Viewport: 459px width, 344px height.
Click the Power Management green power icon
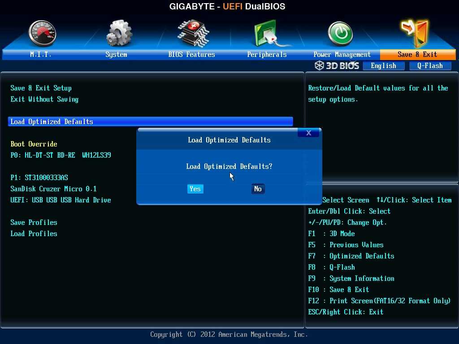tap(340, 34)
